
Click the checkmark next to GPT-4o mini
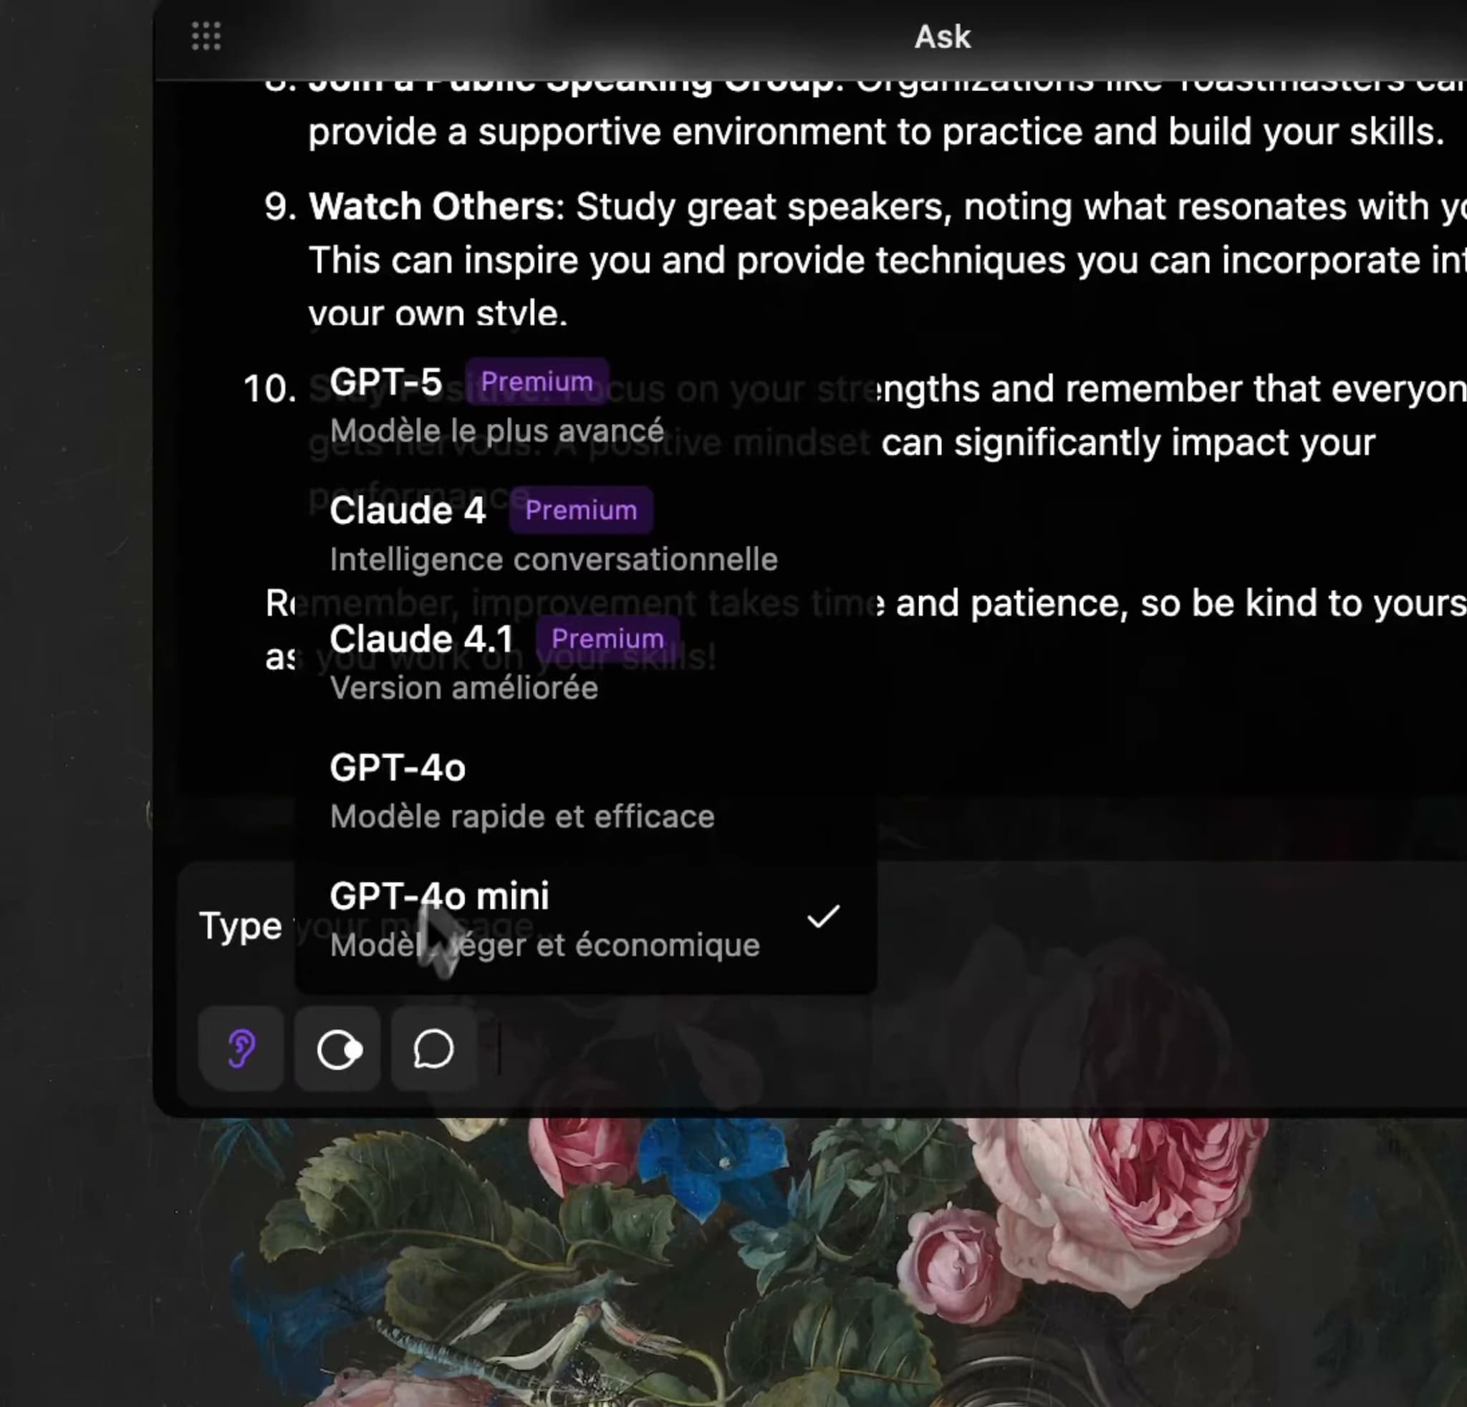click(x=823, y=916)
